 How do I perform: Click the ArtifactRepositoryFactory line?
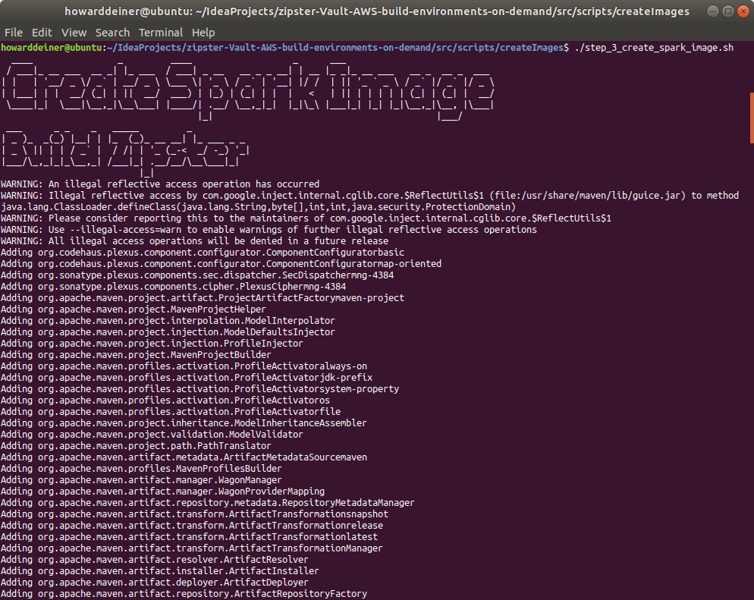coord(184,594)
